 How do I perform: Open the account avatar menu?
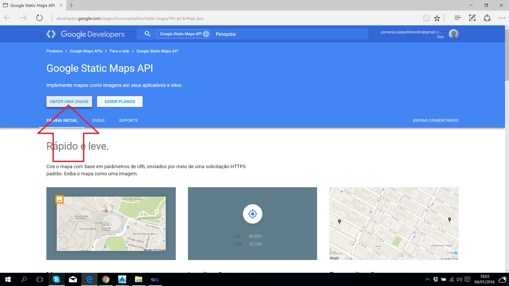pos(454,34)
